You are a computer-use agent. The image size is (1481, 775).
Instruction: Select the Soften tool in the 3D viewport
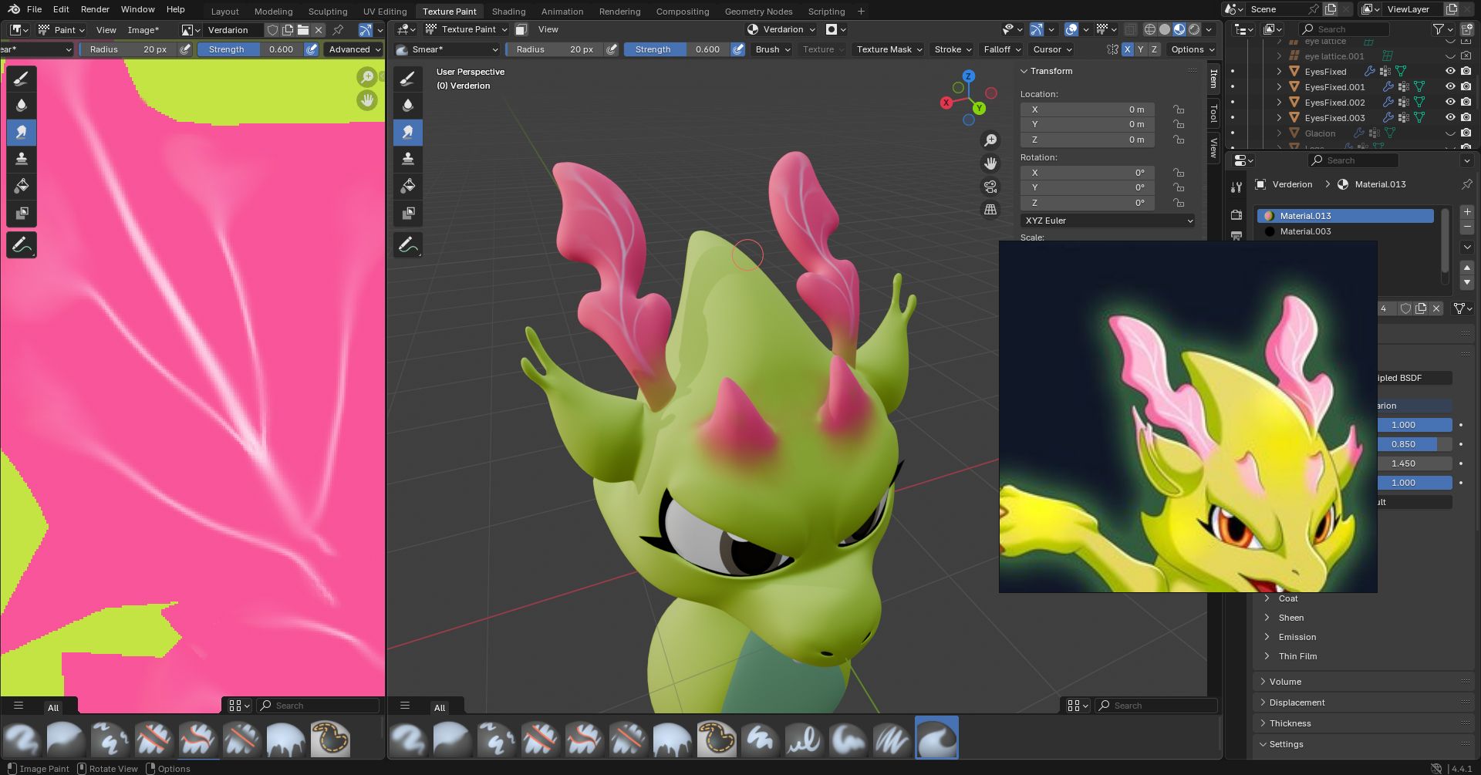pyautogui.click(x=408, y=105)
